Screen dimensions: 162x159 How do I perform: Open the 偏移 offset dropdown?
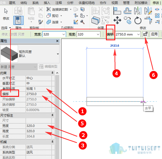coord(138,34)
